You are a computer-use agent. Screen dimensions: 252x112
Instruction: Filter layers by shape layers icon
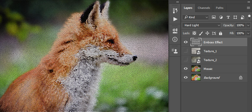click(x=235, y=17)
